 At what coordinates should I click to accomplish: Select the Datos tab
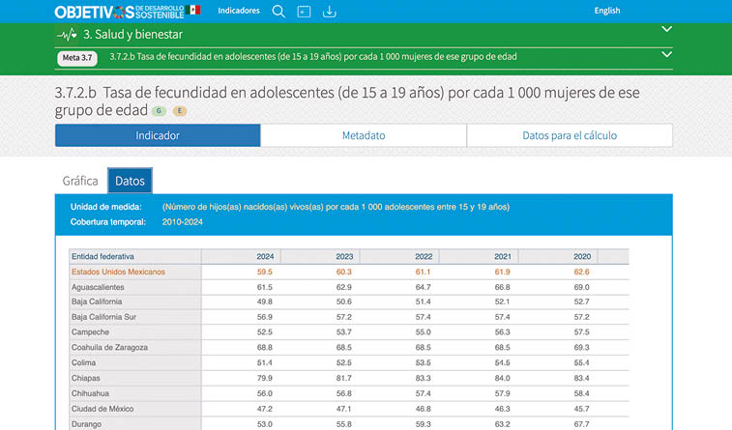tap(130, 181)
